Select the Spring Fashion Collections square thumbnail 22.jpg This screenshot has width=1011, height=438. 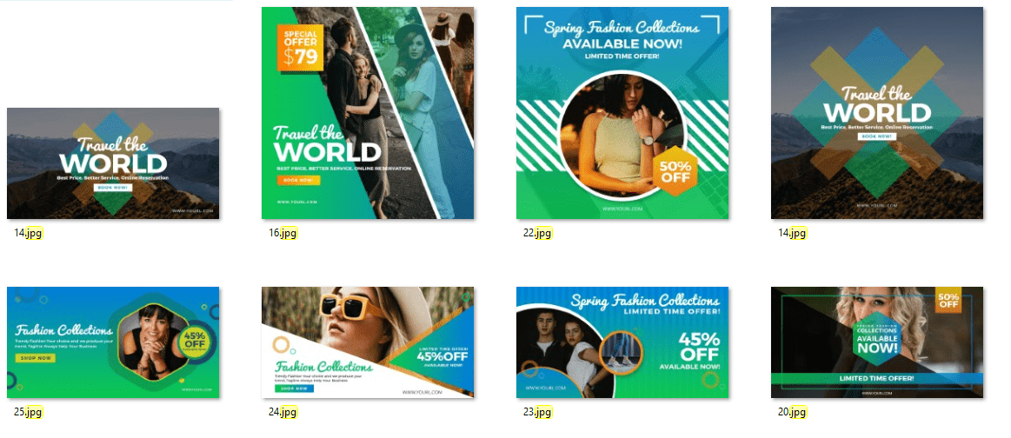622,113
